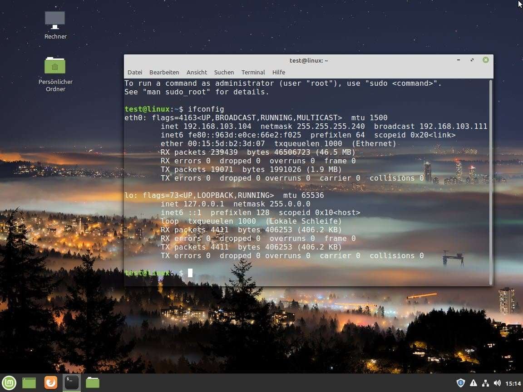Click the network status tray icon
This screenshot has width=523, height=392.
485,382
